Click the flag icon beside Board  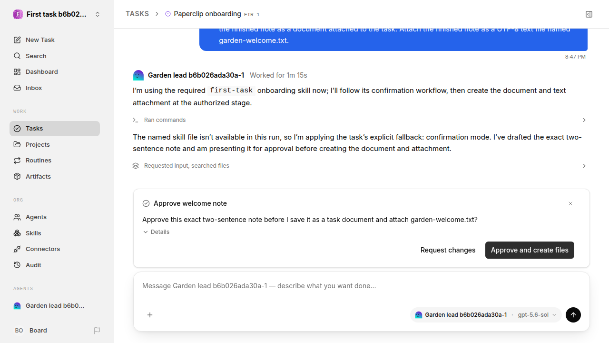97,331
